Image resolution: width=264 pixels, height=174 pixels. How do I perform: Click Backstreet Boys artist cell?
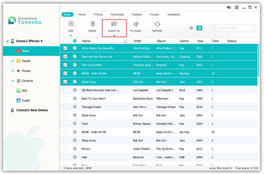(x=143, y=99)
